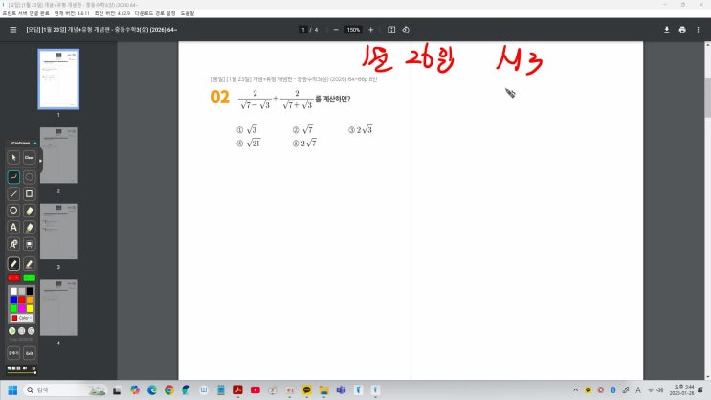
Task: Click the zoom out minus button
Action: 335,30
